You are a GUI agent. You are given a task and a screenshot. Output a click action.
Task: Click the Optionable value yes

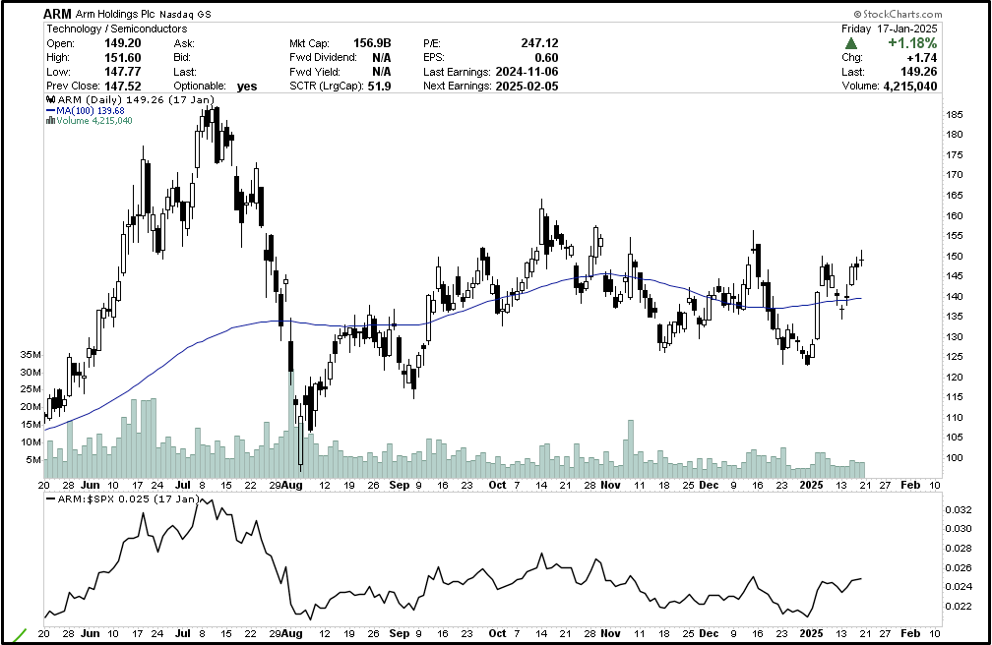(x=247, y=86)
